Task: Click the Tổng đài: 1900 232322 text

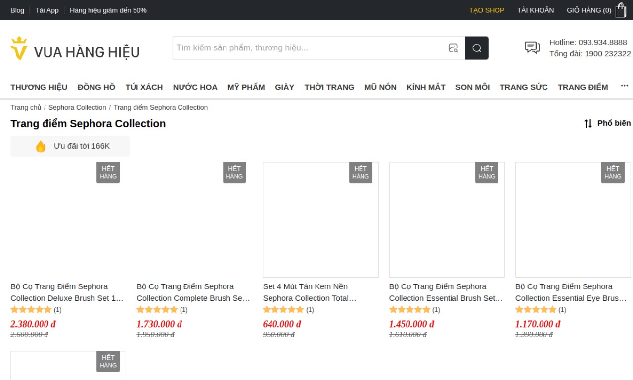Action: (x=590, y=54)
